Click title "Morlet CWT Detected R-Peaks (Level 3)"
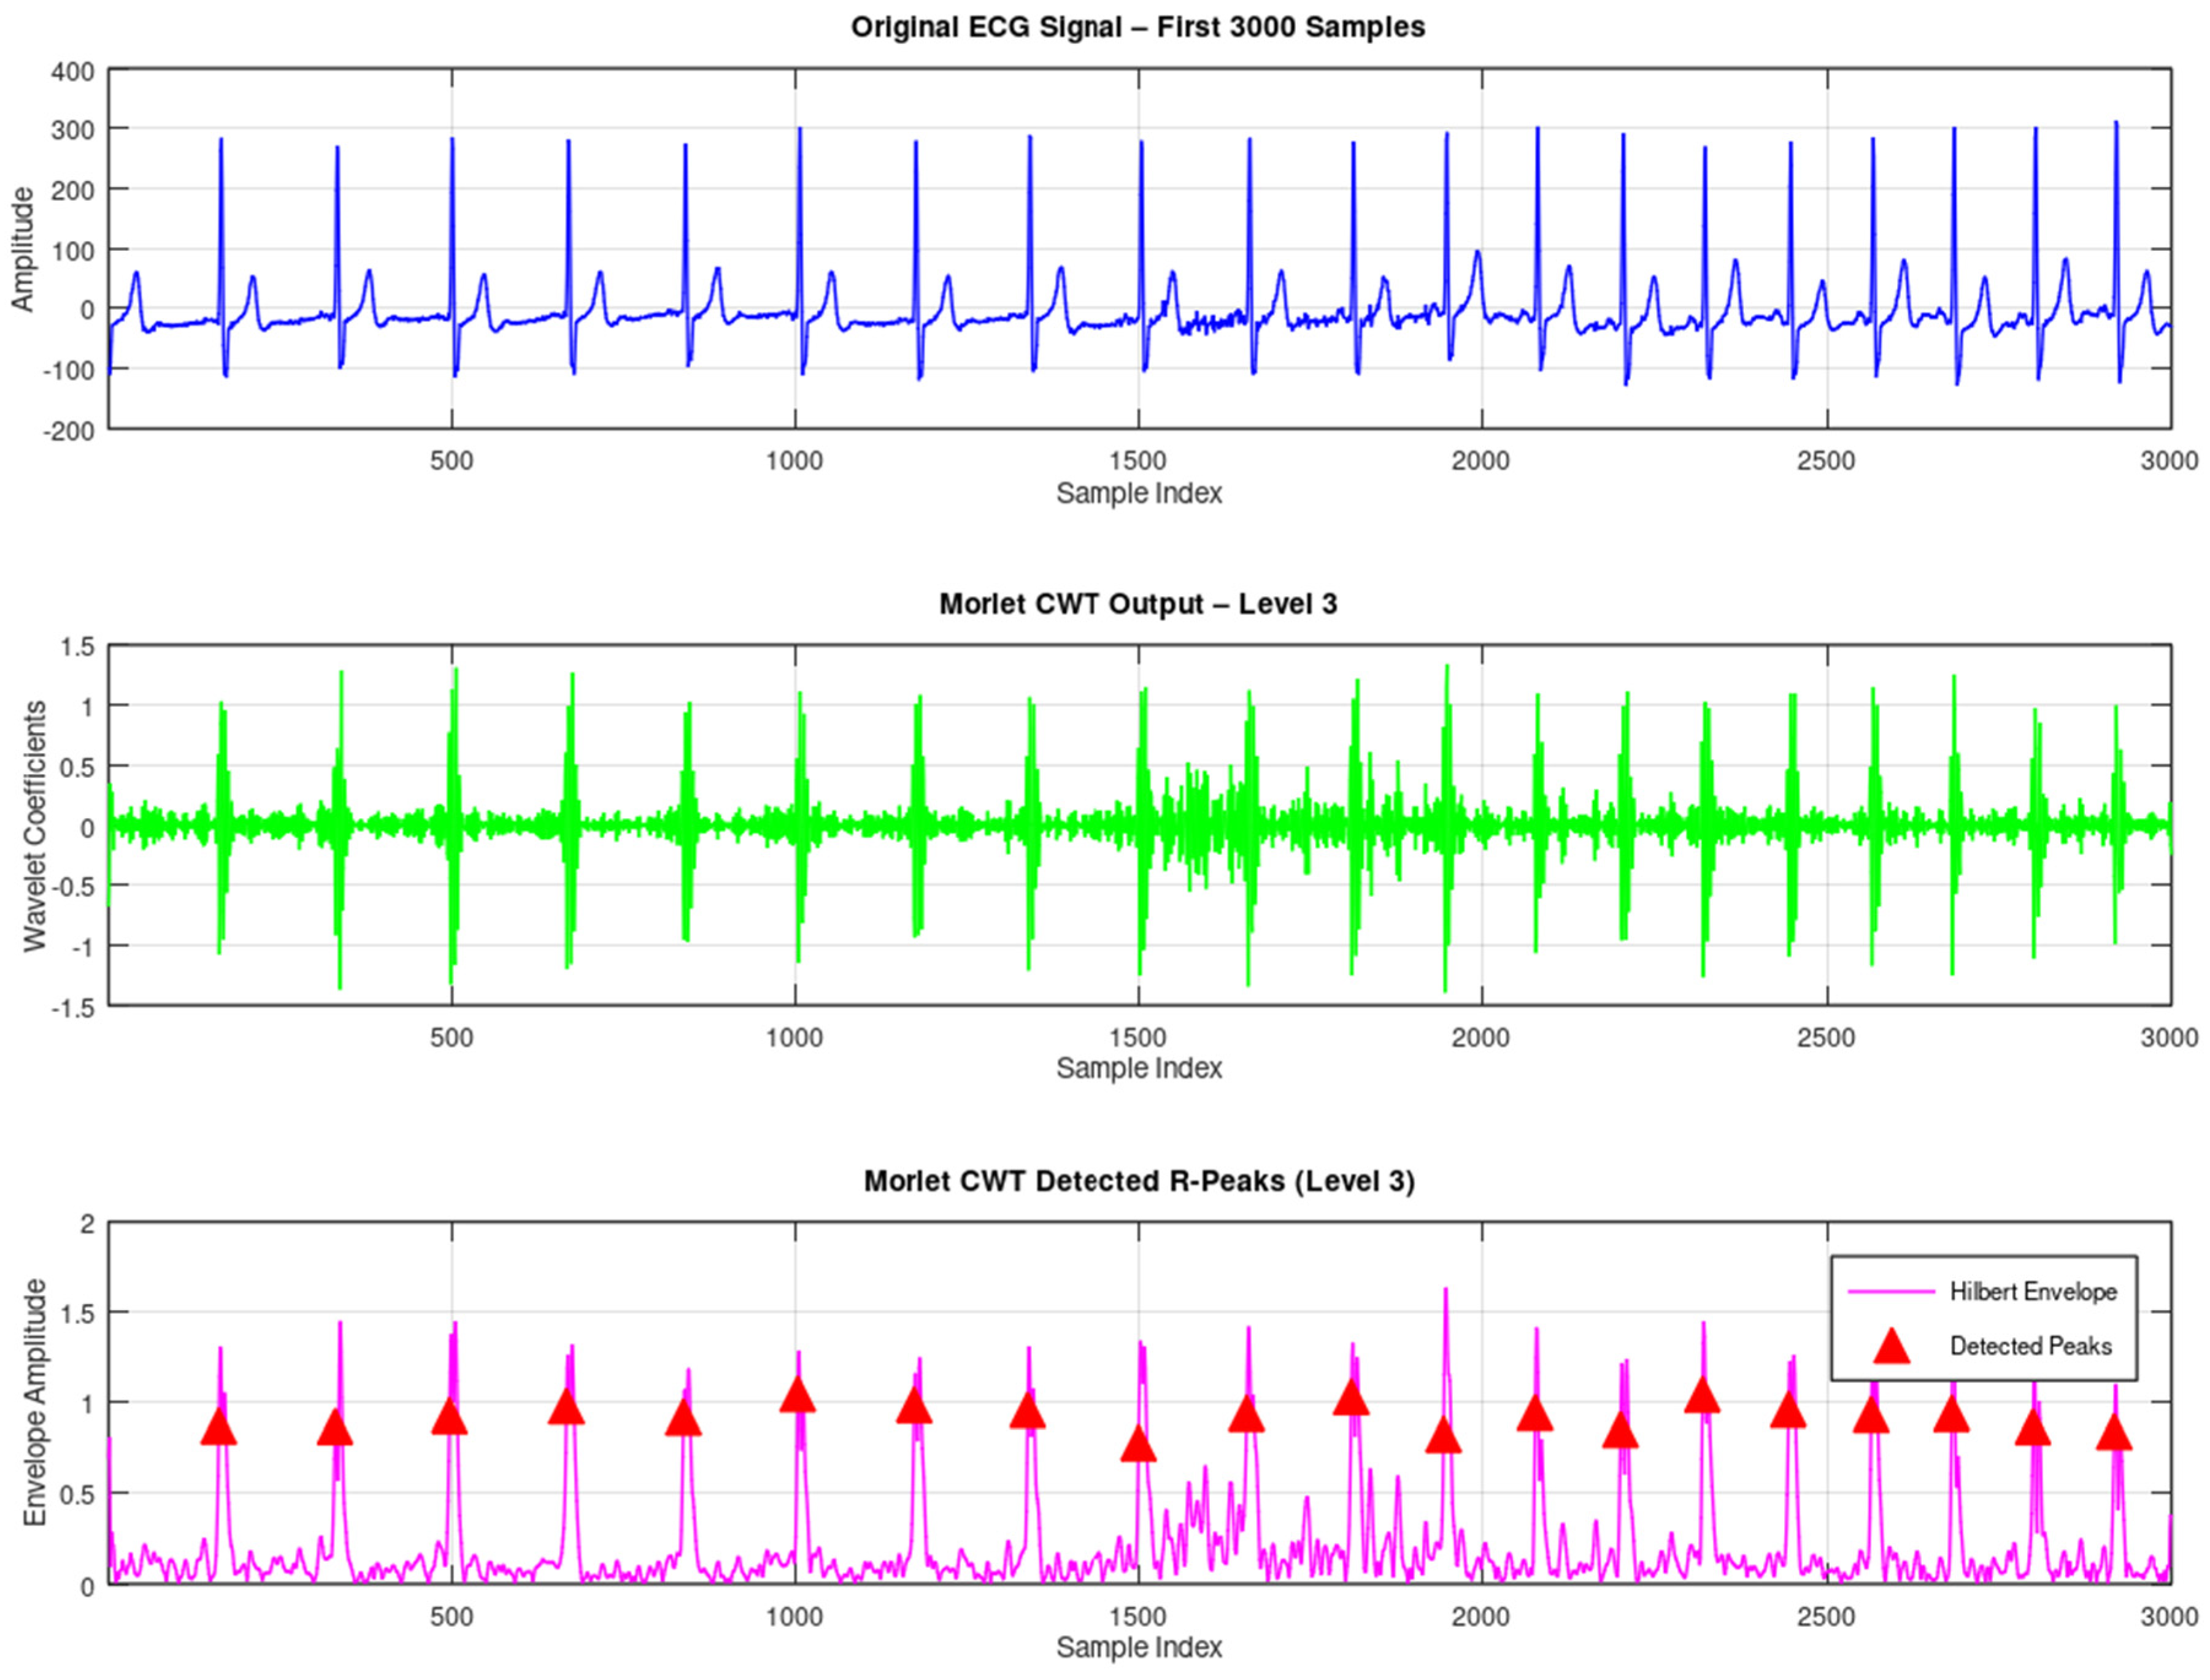Screen dimensions: 2210x1680 (x=1139, y=1181)
